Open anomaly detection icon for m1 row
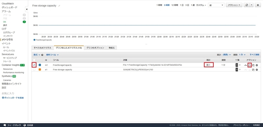The width and height of the screenshot is (263, 127). tap(245, 65)
